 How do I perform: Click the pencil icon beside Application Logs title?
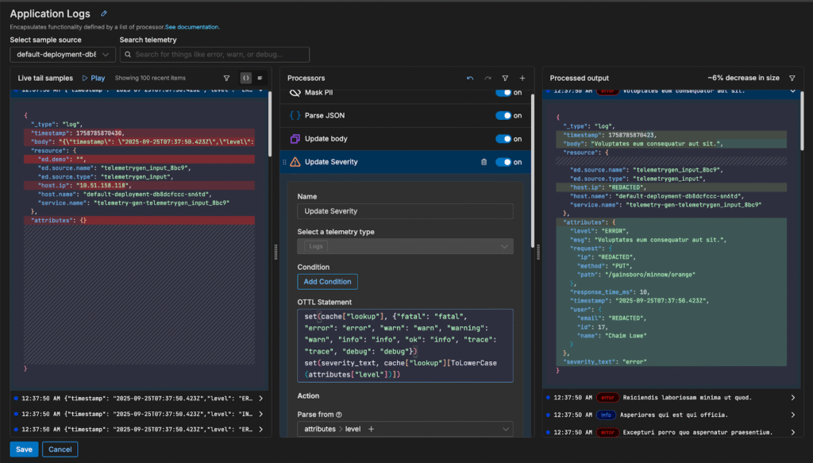[104, 14]
